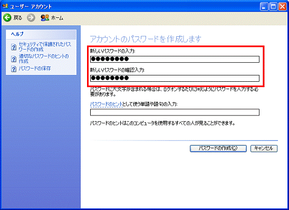Click the grey Forward arrow icon

[31, 18]
